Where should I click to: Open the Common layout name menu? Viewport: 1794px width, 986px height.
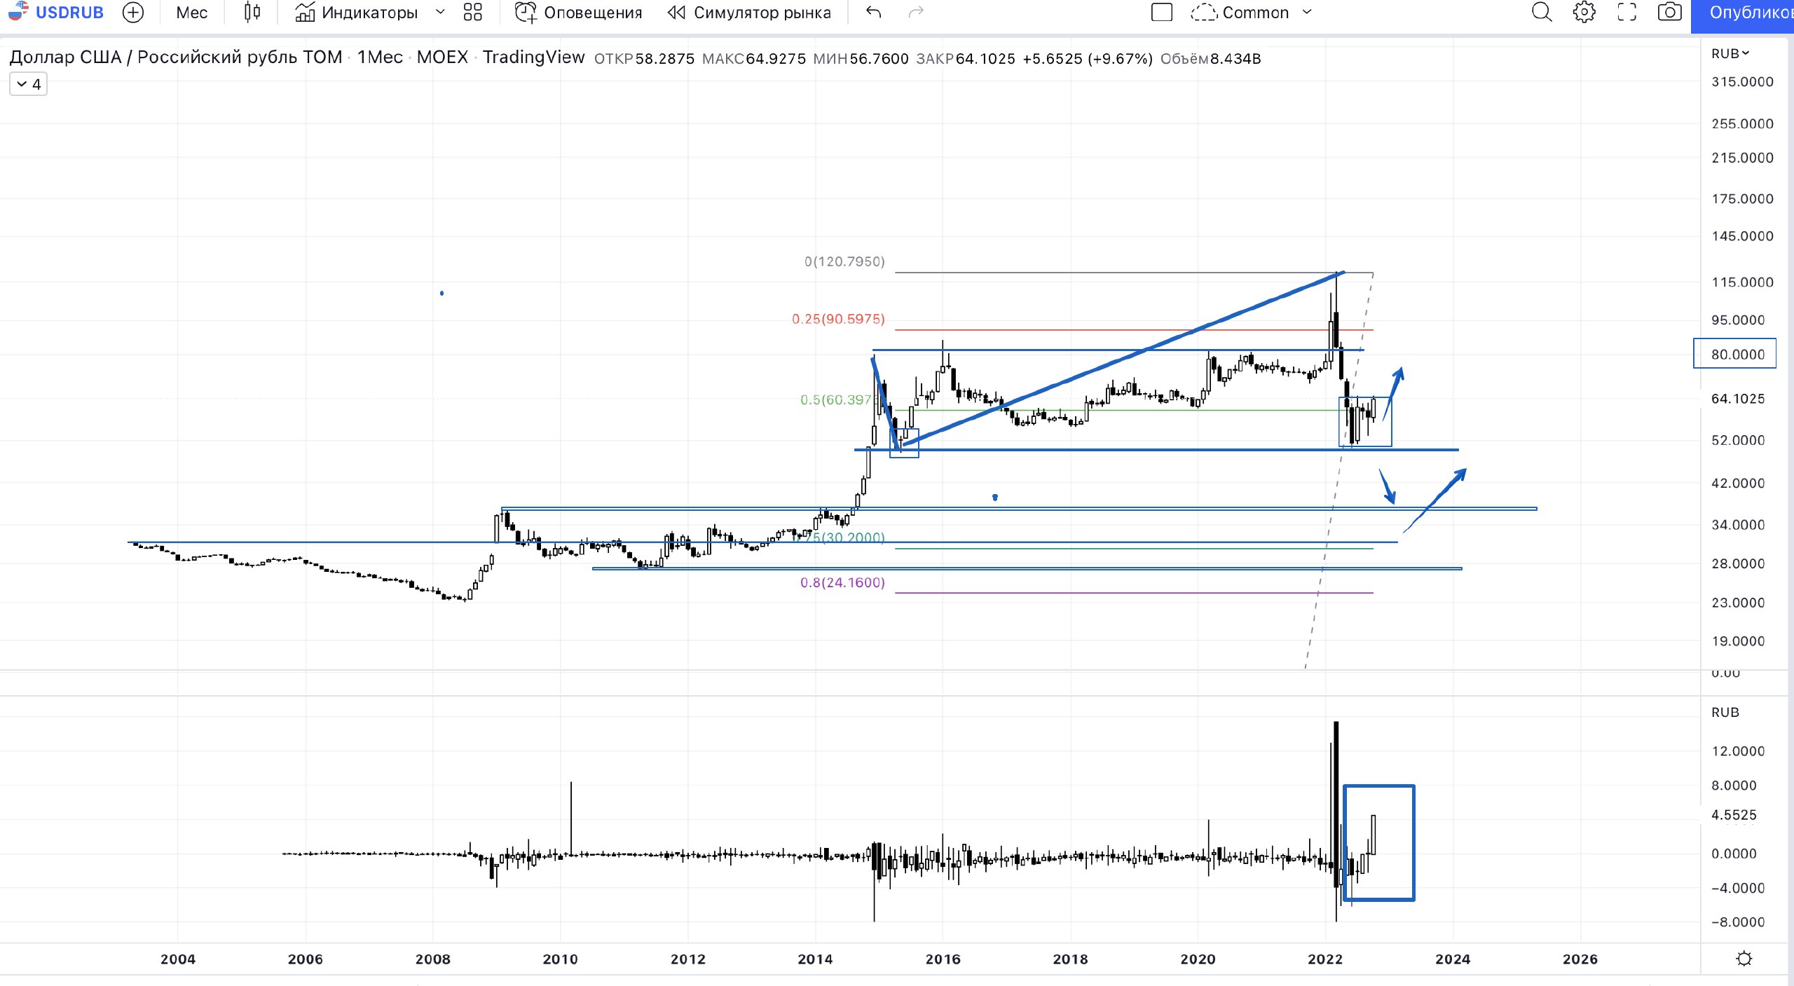1239,13
